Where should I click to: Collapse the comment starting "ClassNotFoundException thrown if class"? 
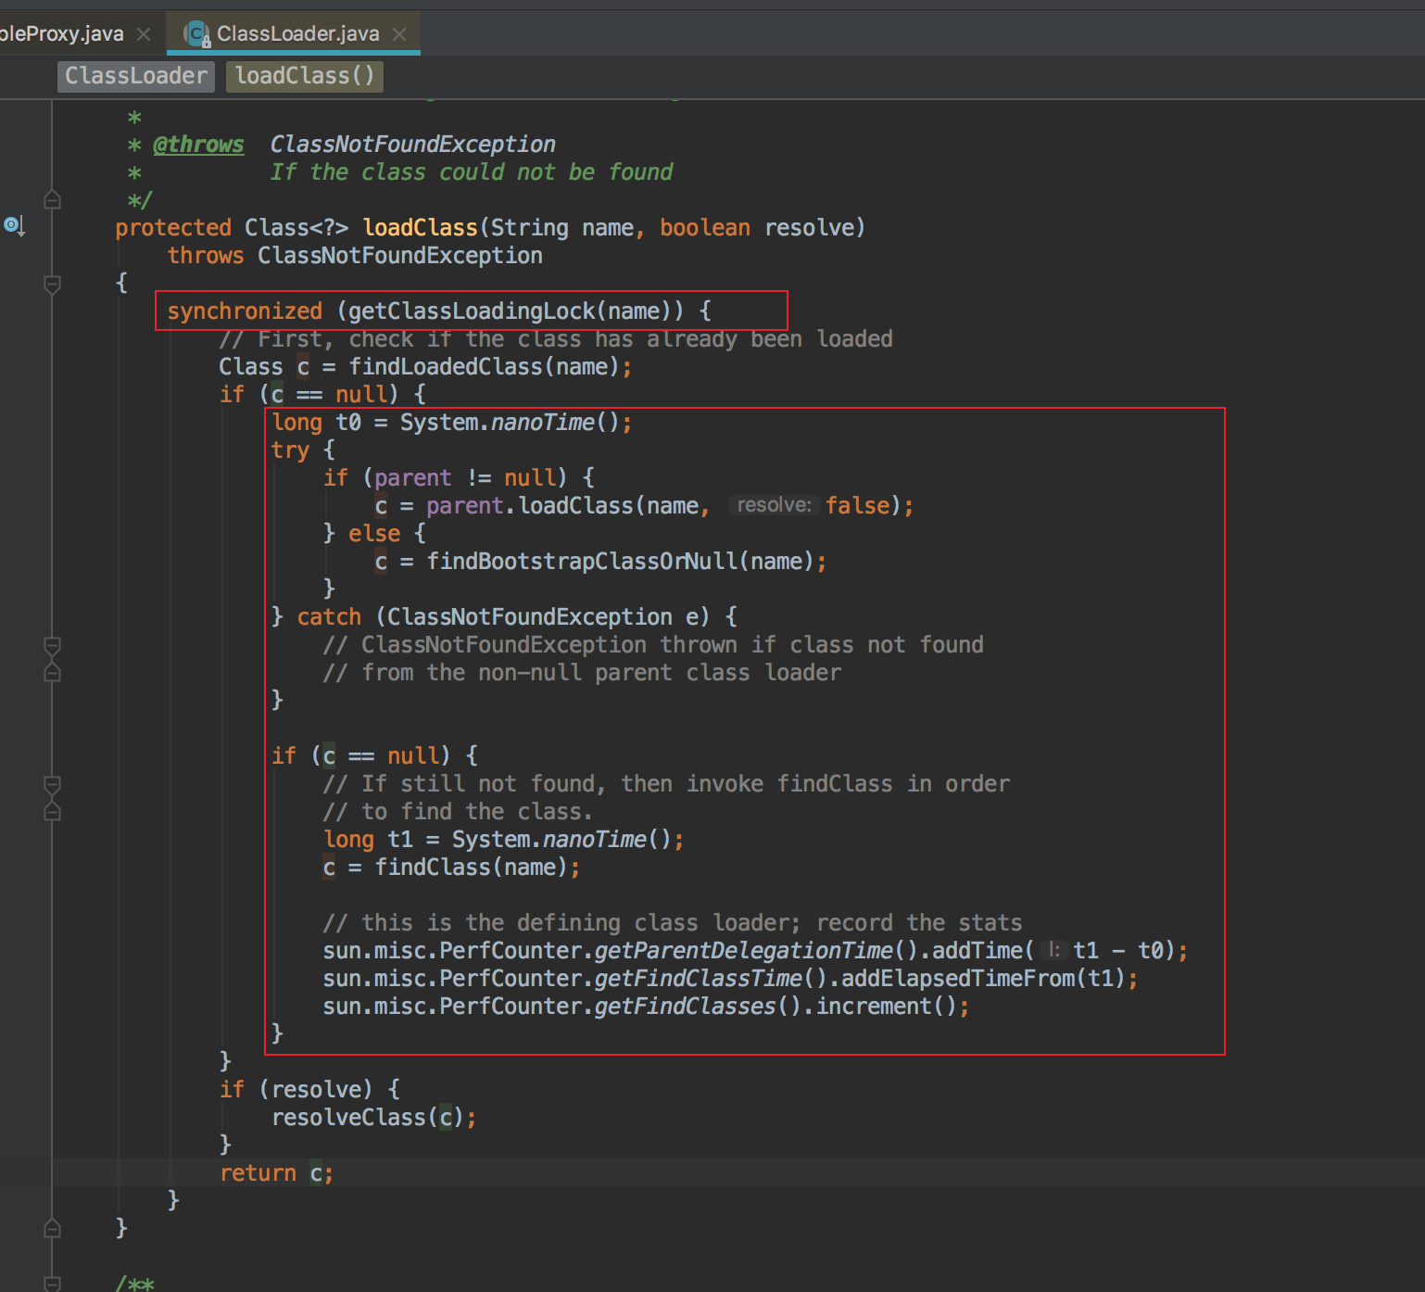pos(53,645)
